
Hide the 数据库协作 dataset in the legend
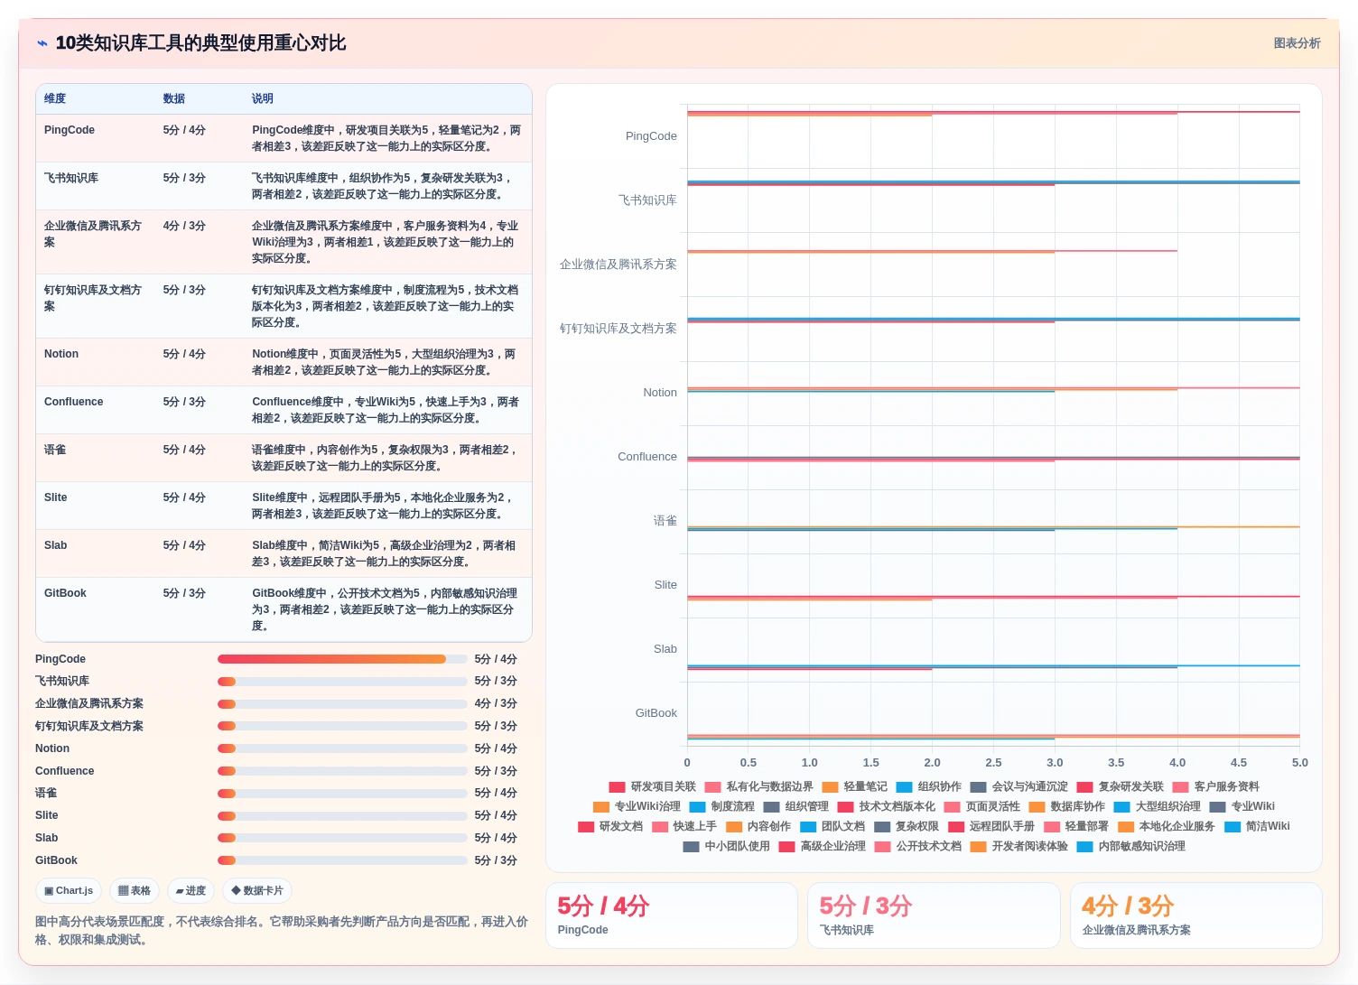click(1066, 806)
